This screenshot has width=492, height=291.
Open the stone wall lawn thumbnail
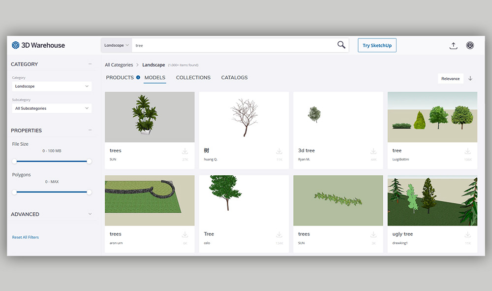(x=150, y=200)
